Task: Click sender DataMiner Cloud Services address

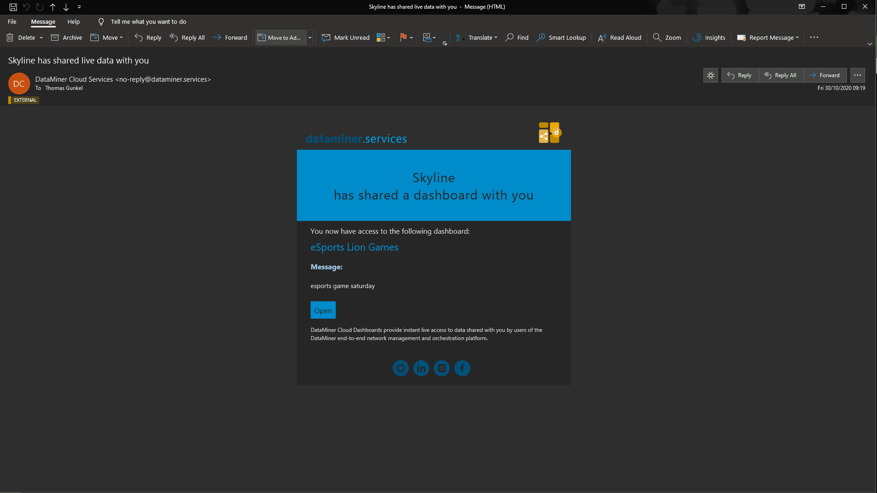Action: pyautogui.click(x=123, y=79)
